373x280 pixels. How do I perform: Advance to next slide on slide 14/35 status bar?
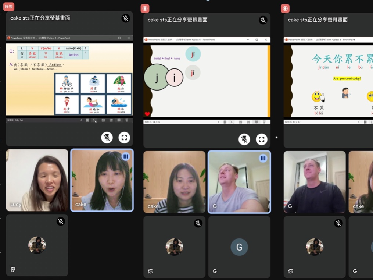(232, 122)
